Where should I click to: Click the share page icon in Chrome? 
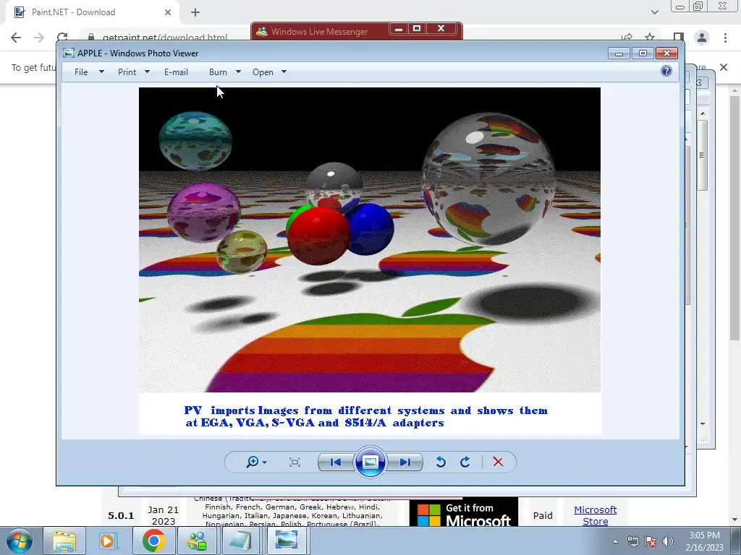[627, 38]
